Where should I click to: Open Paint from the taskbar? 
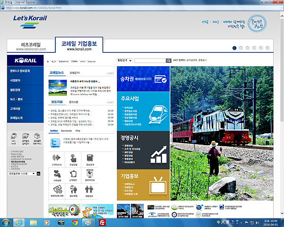pos(88,223)
